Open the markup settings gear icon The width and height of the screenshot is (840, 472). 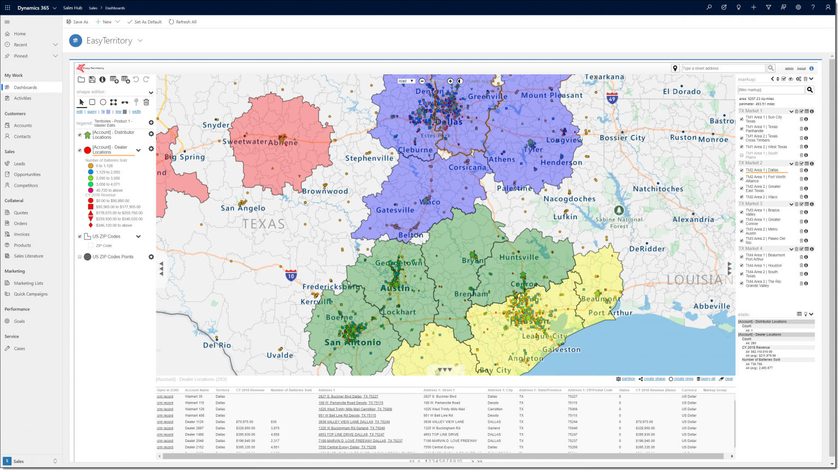[799, 79]
